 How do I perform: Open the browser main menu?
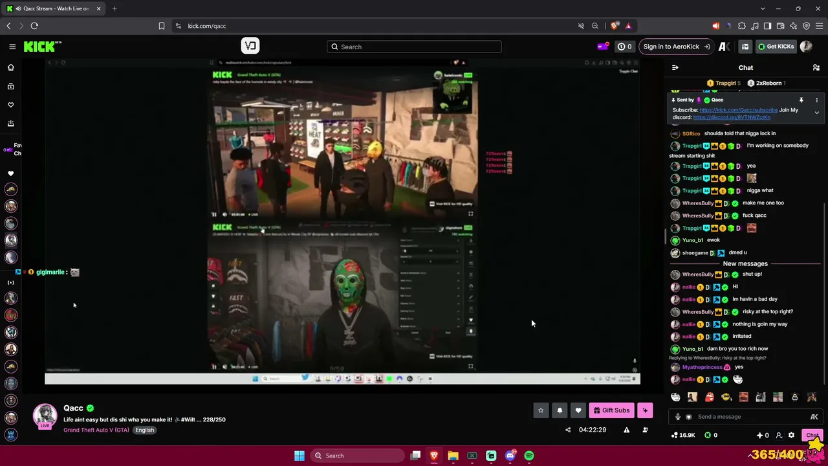tap(819, 26)
